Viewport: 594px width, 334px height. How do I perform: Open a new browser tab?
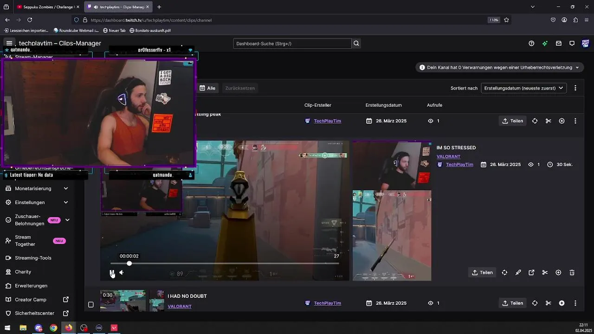click(x=159, y=7)
